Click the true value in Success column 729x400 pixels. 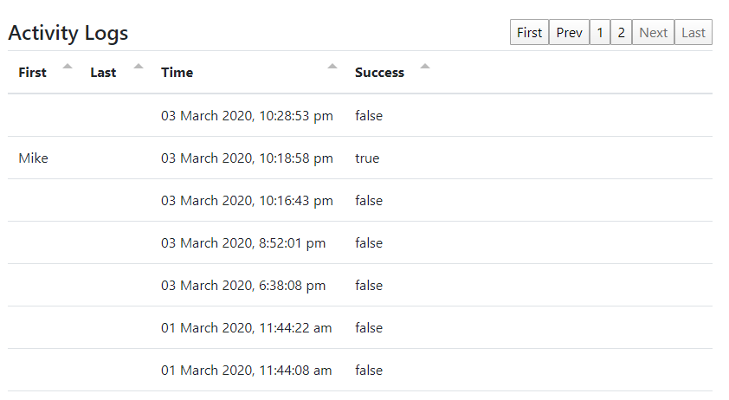click(367, 158)
